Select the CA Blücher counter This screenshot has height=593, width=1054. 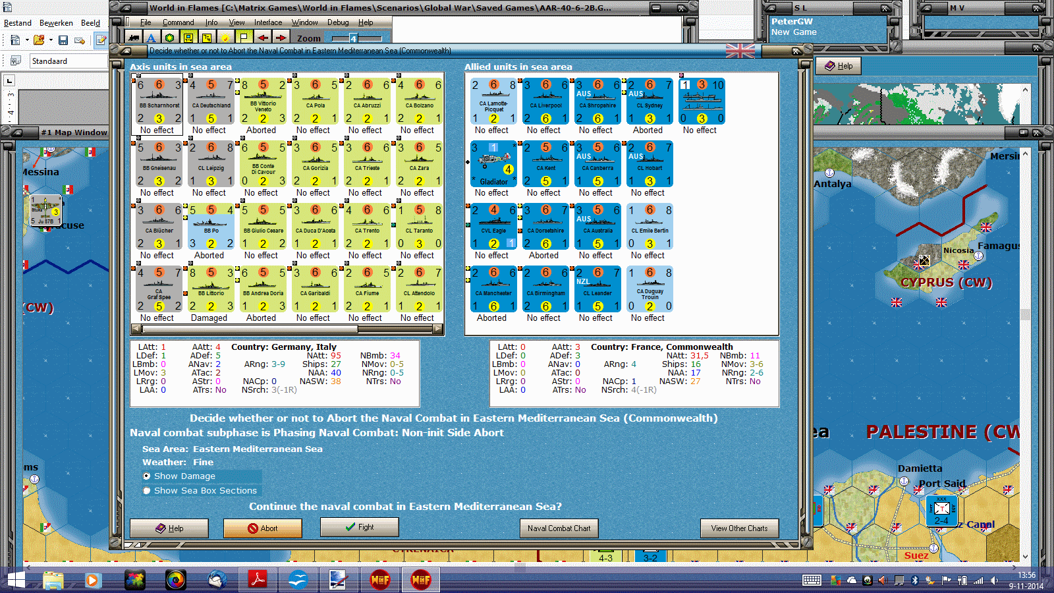(159, 227)
